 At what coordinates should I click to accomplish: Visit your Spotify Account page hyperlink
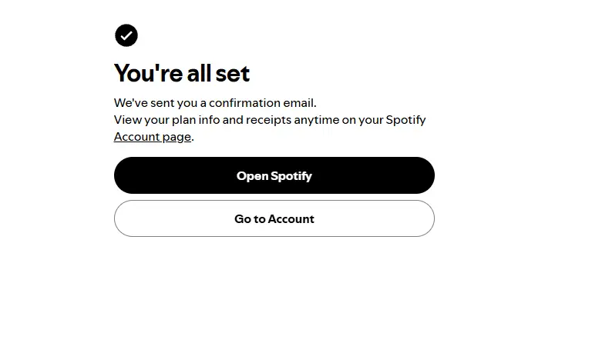pos(153,137)
